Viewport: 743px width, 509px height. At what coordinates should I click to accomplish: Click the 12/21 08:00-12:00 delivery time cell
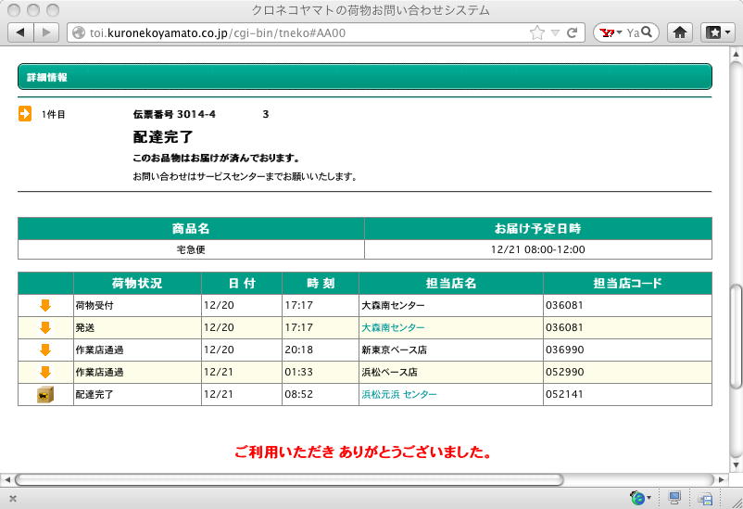coord(538,249)
